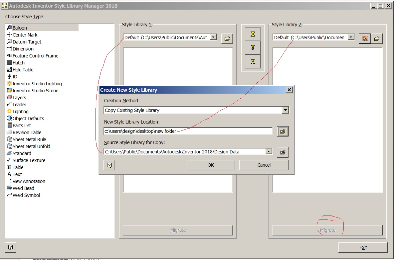This screenshot has height=260, width=394.
Task: Click the New Style Library Location field
Action: pyautogui.click(x=188, y=131)
